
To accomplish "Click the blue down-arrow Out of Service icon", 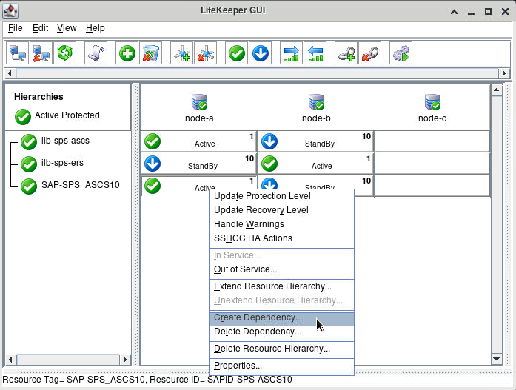I will (x=260, y=53).
